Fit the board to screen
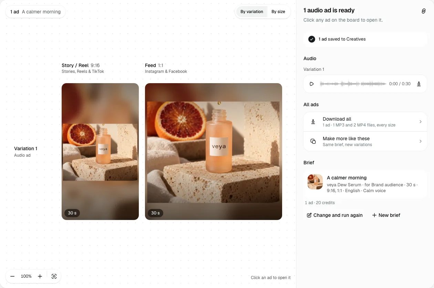The image size is (434, 288). (54, 276)
